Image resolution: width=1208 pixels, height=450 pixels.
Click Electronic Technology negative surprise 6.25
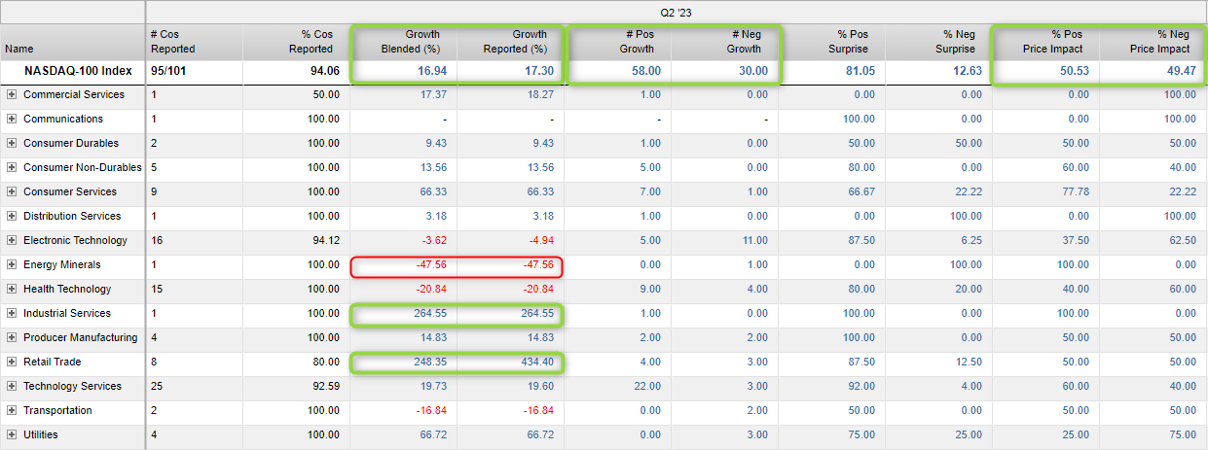pyautogui.click(x=971, y=241)
